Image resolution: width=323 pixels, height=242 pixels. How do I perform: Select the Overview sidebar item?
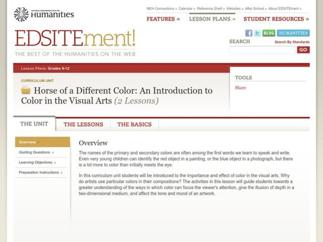[29, 142]
